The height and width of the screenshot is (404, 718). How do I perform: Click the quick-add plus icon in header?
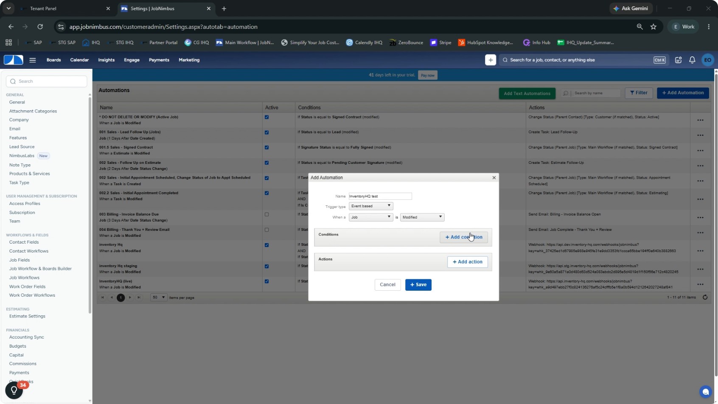[x=491, y=60]
